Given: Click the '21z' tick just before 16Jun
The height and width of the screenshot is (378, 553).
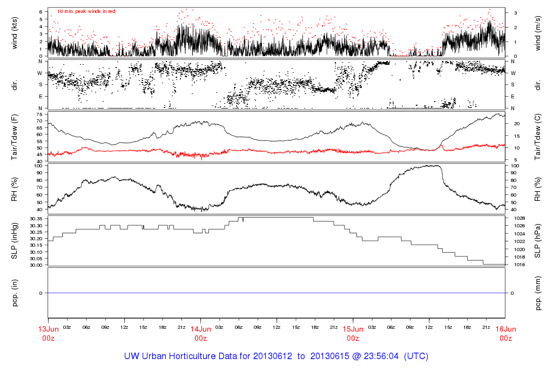Looking at the screenshot, I should [486, 328].
